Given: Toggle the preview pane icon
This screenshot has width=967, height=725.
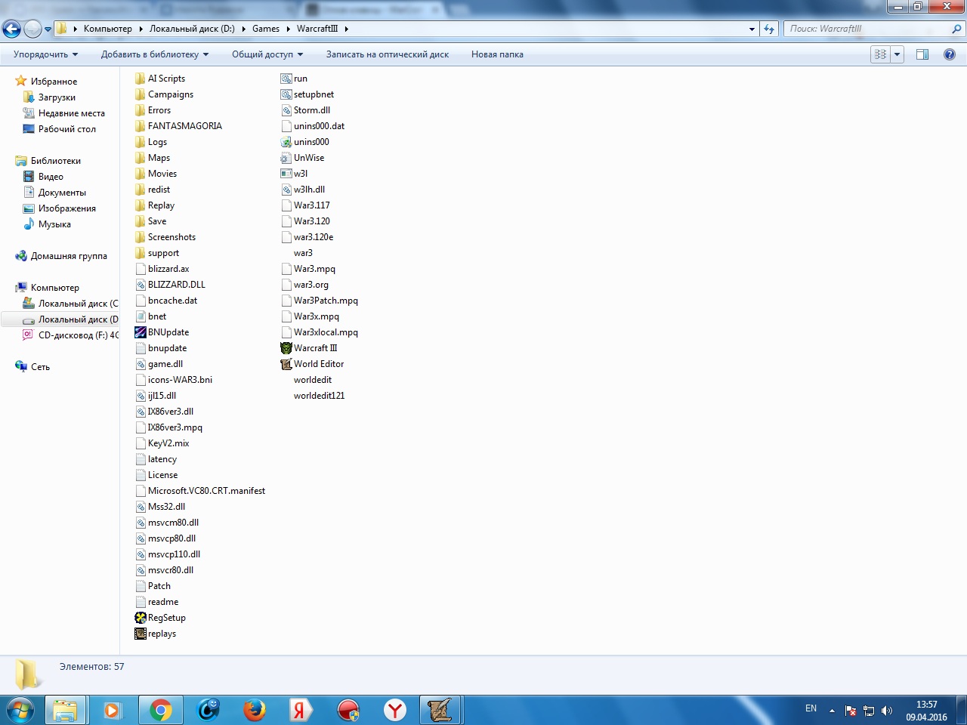Looking at the screenshot, I should (922, 54).
